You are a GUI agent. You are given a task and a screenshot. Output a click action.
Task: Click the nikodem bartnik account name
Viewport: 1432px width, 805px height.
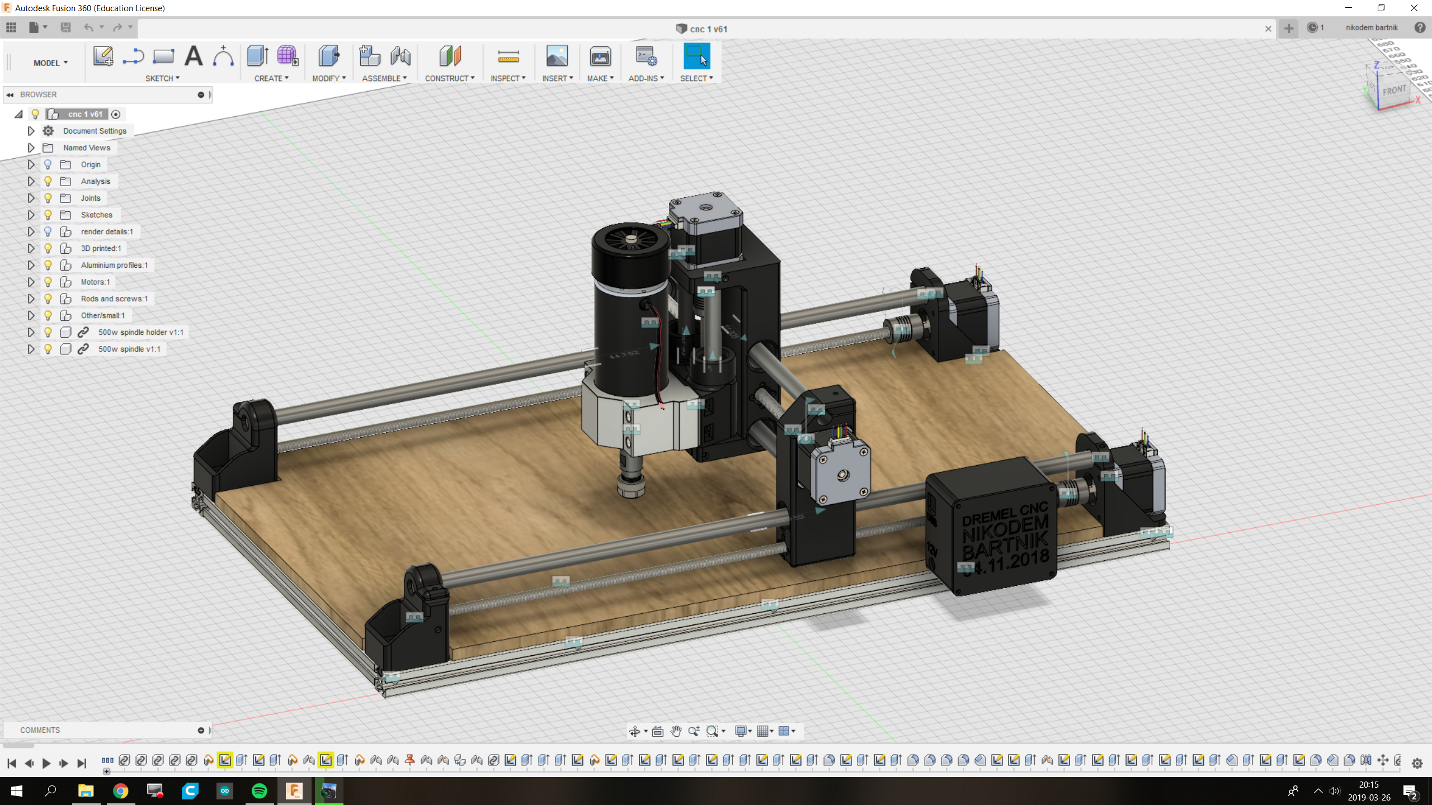[x=1371, y=27]
